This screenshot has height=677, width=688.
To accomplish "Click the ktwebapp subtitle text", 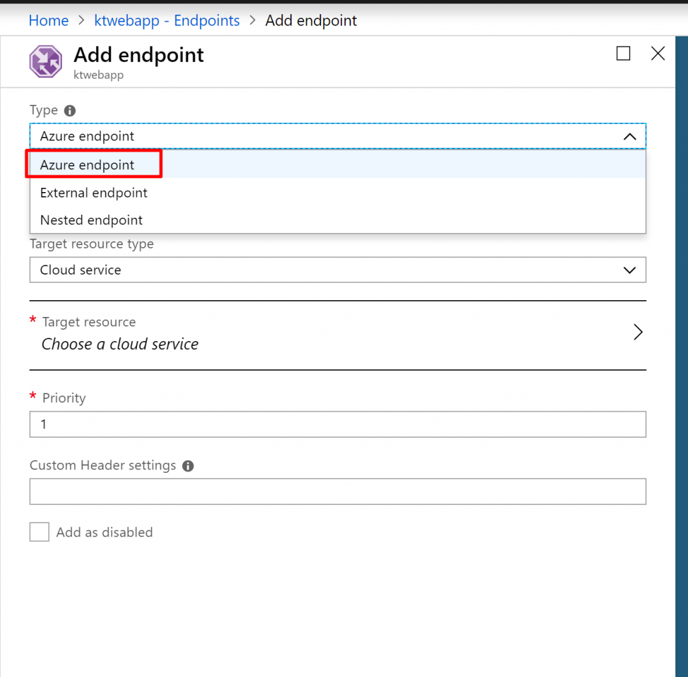I will coord(99,75).
